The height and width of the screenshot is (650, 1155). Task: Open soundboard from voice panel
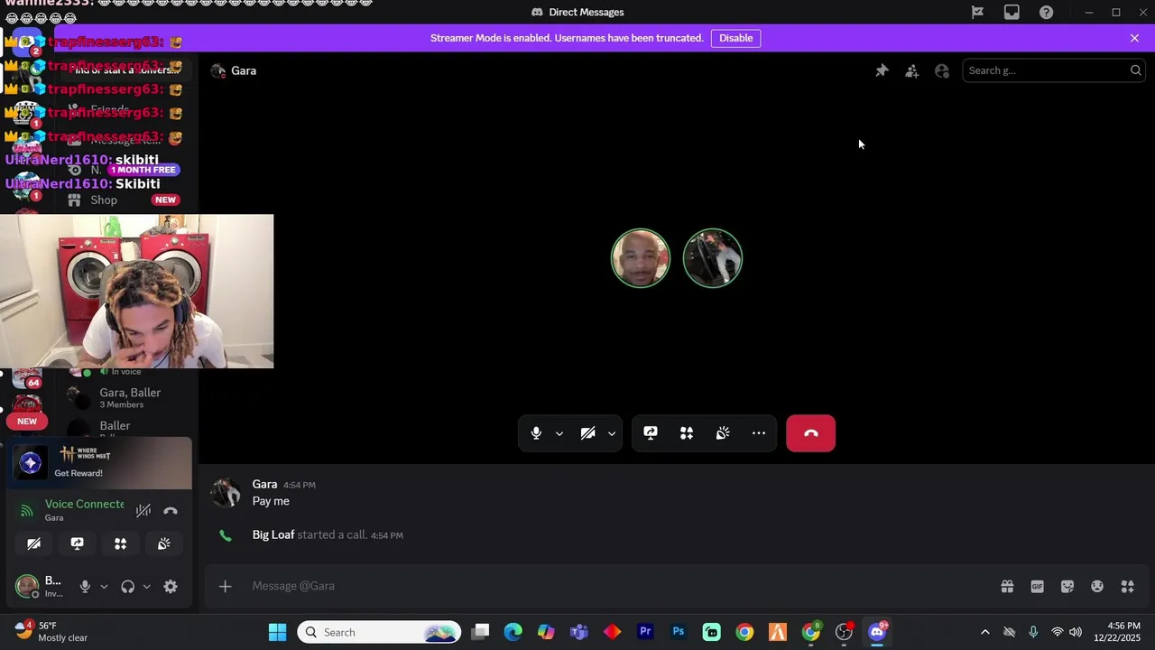163,543
